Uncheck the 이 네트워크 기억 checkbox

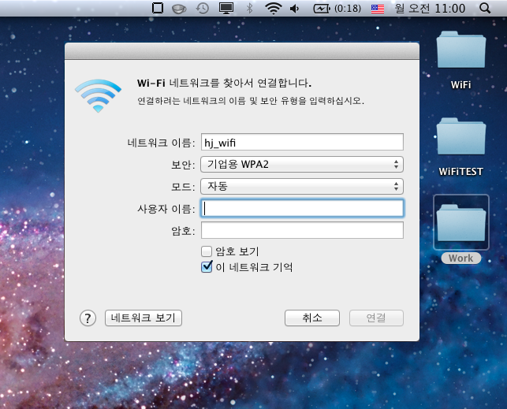pyautogui.click(x=207, y=267)
